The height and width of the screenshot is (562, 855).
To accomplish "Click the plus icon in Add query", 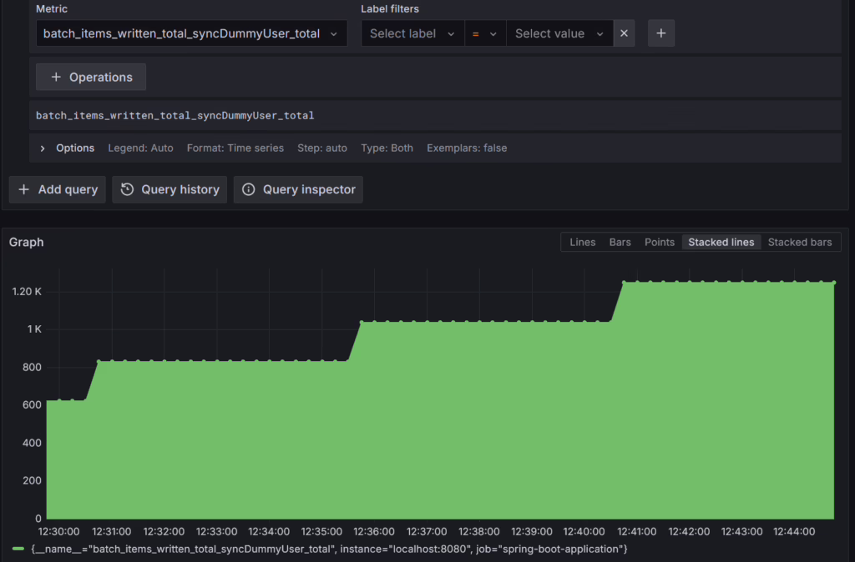I will 23,189.
